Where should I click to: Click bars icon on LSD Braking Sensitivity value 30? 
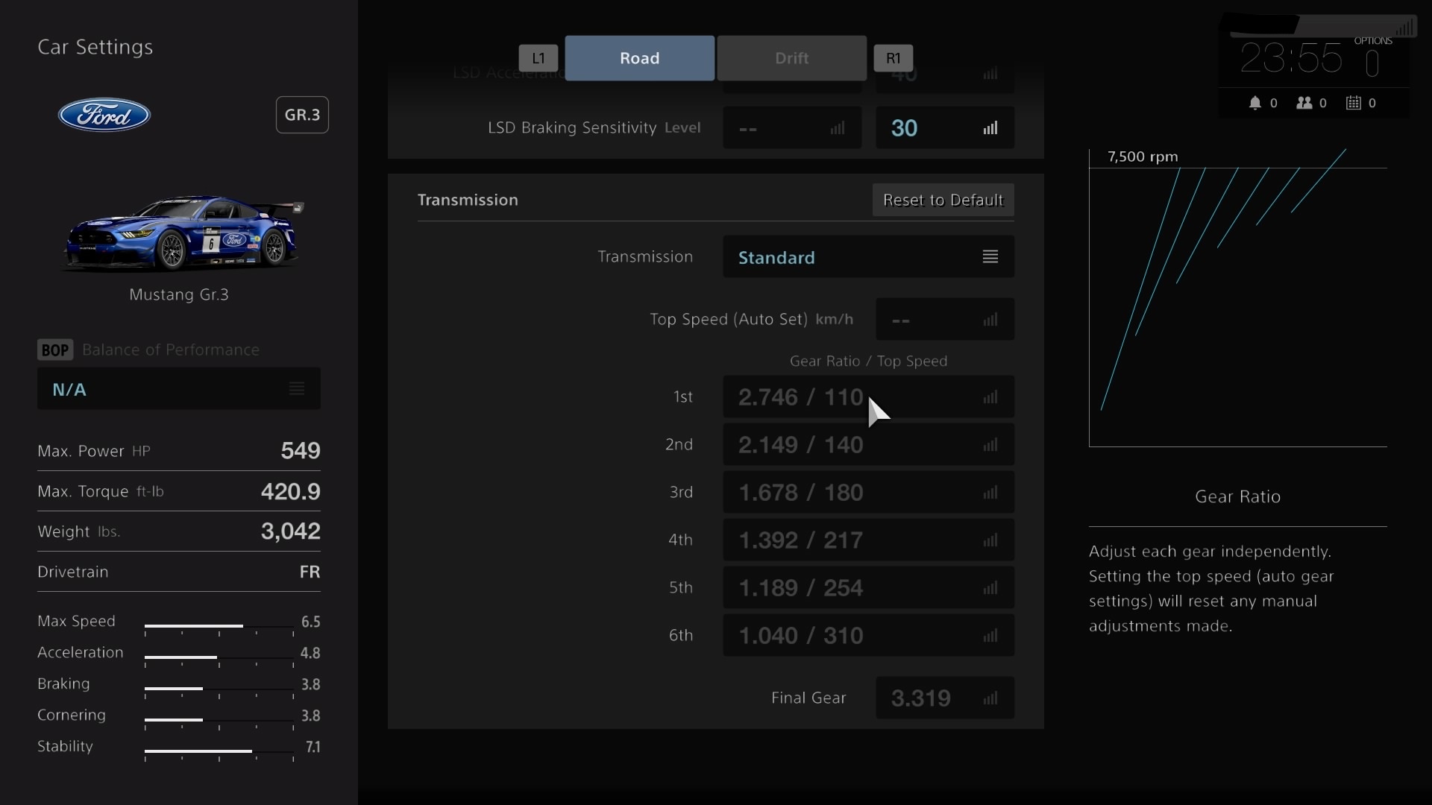[x=990, y=128]
